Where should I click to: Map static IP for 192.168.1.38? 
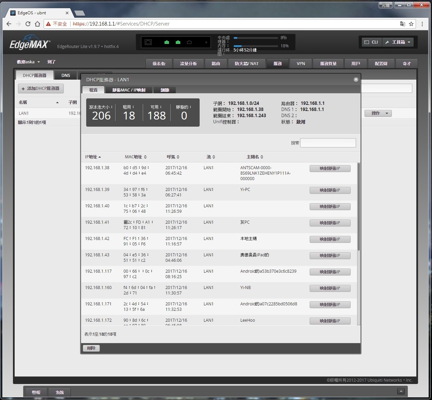tap(330, 169)
